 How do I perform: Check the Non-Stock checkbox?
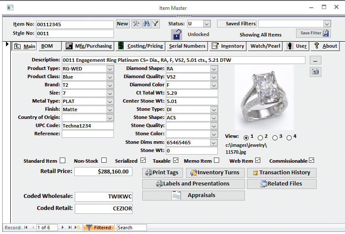coord(104,161)
